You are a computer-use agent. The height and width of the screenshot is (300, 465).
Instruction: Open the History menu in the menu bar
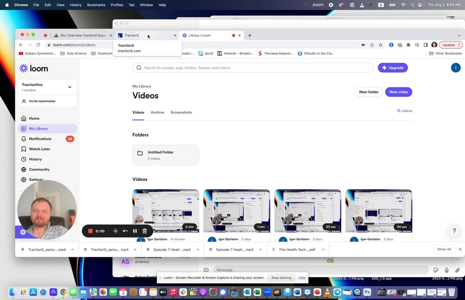click(x=76, y=5)
